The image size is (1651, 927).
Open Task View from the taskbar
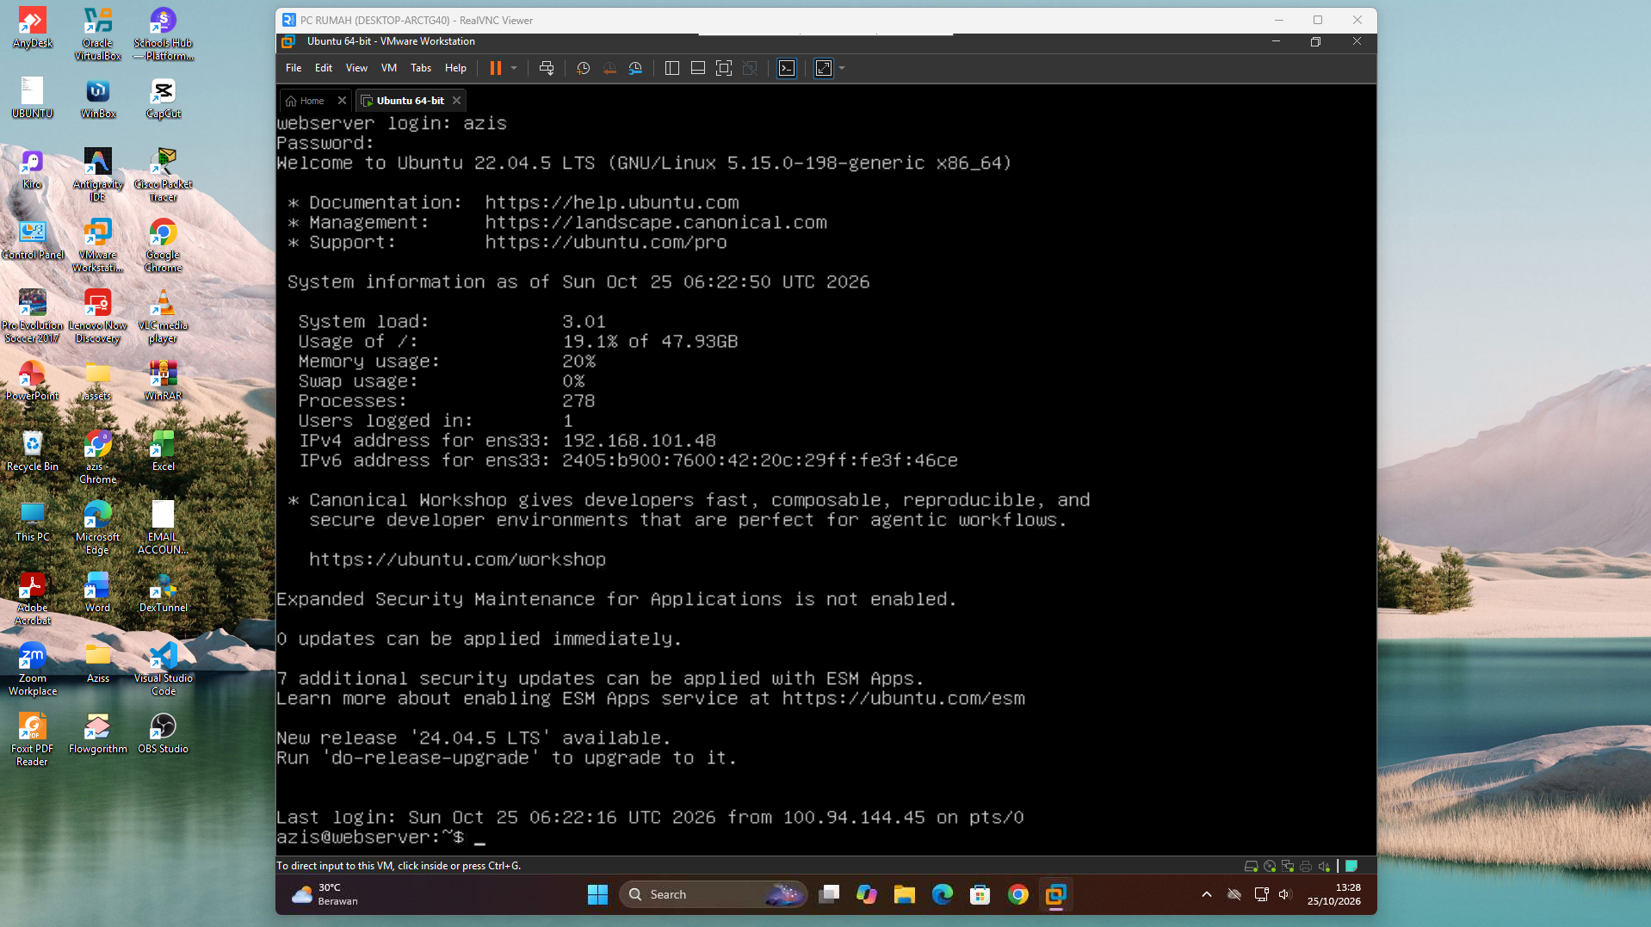(829, 895)
